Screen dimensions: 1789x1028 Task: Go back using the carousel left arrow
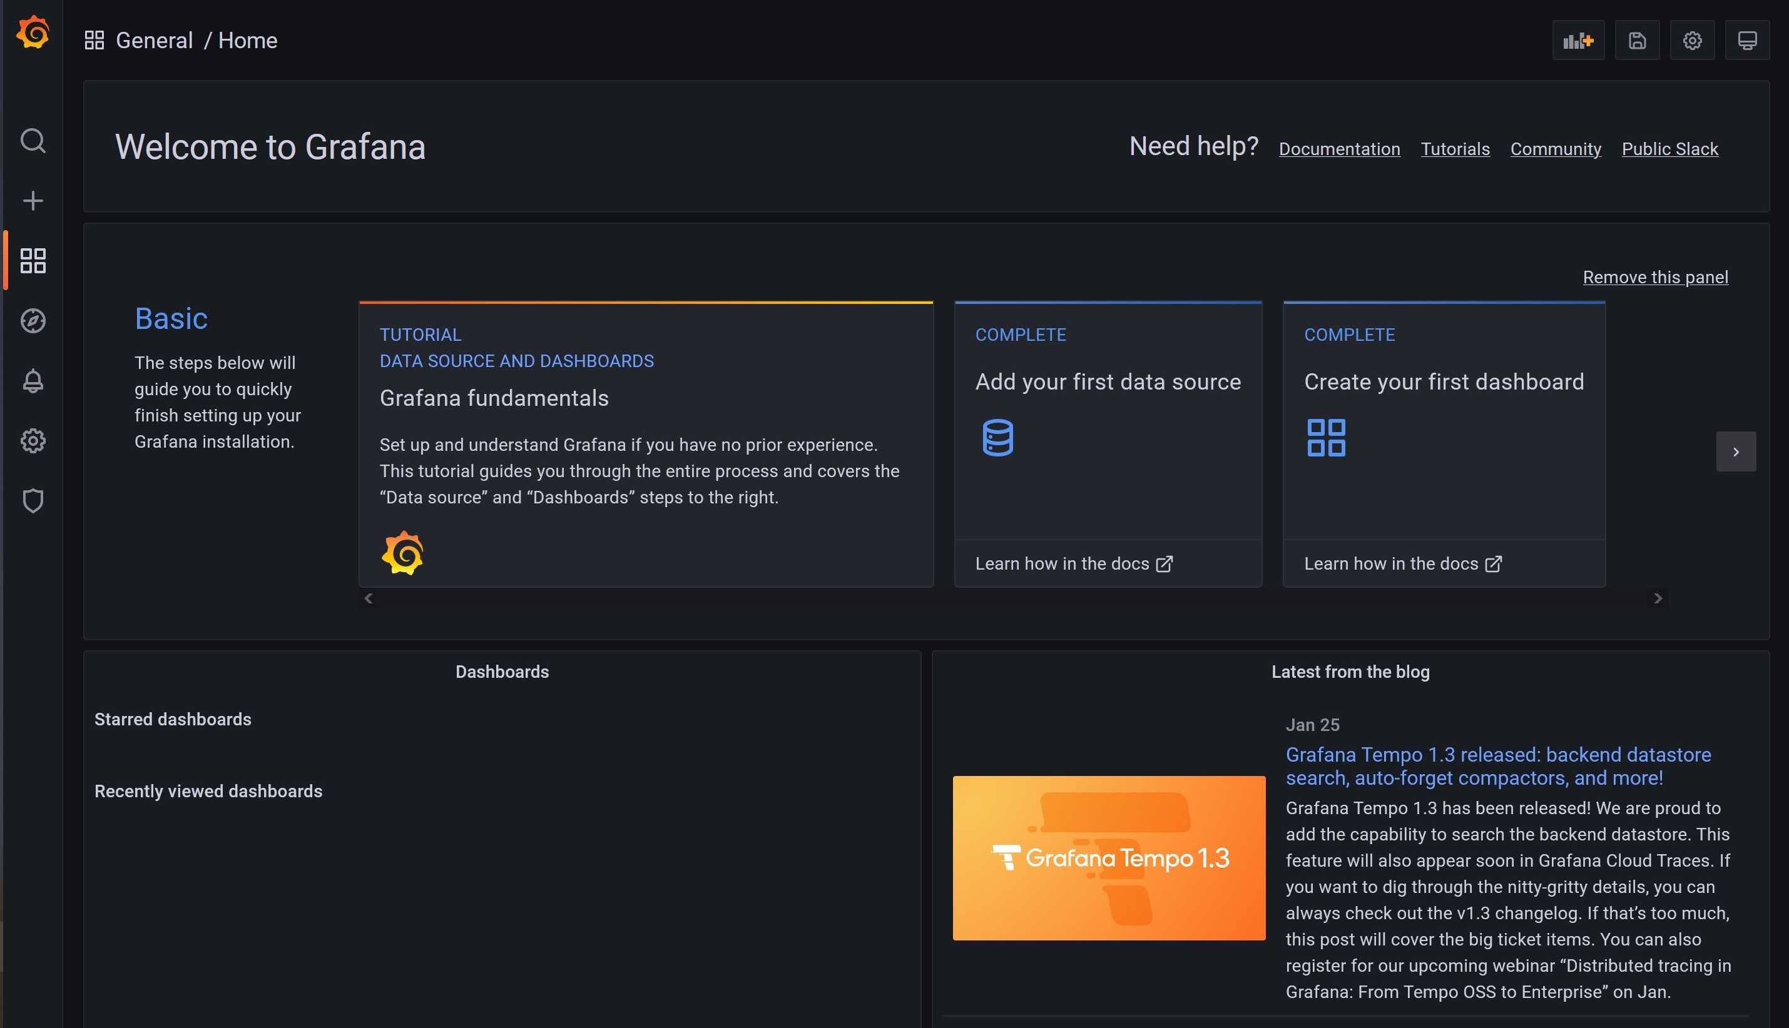[368, 598]
